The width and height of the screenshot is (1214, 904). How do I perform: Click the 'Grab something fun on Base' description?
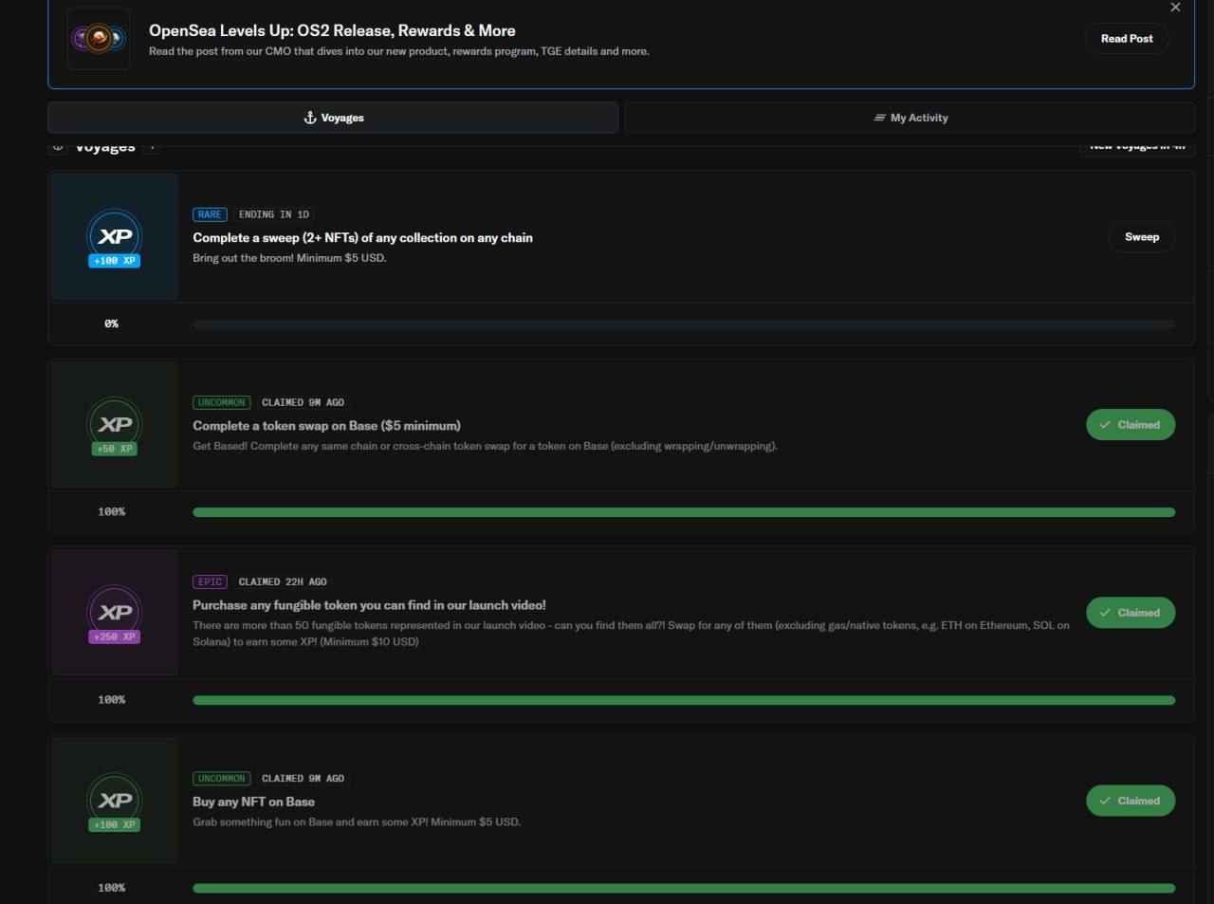(x=357, y=821)
